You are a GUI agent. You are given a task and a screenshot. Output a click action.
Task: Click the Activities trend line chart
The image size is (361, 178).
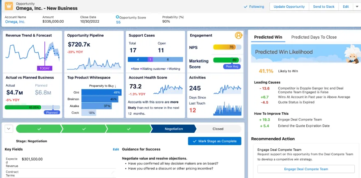point(227,89)
